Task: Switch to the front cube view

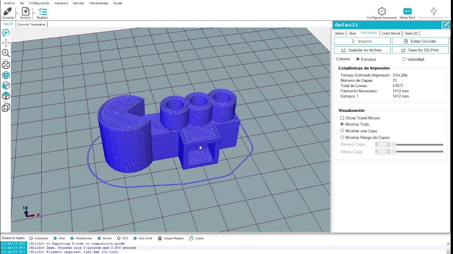Action: (6, 85)
